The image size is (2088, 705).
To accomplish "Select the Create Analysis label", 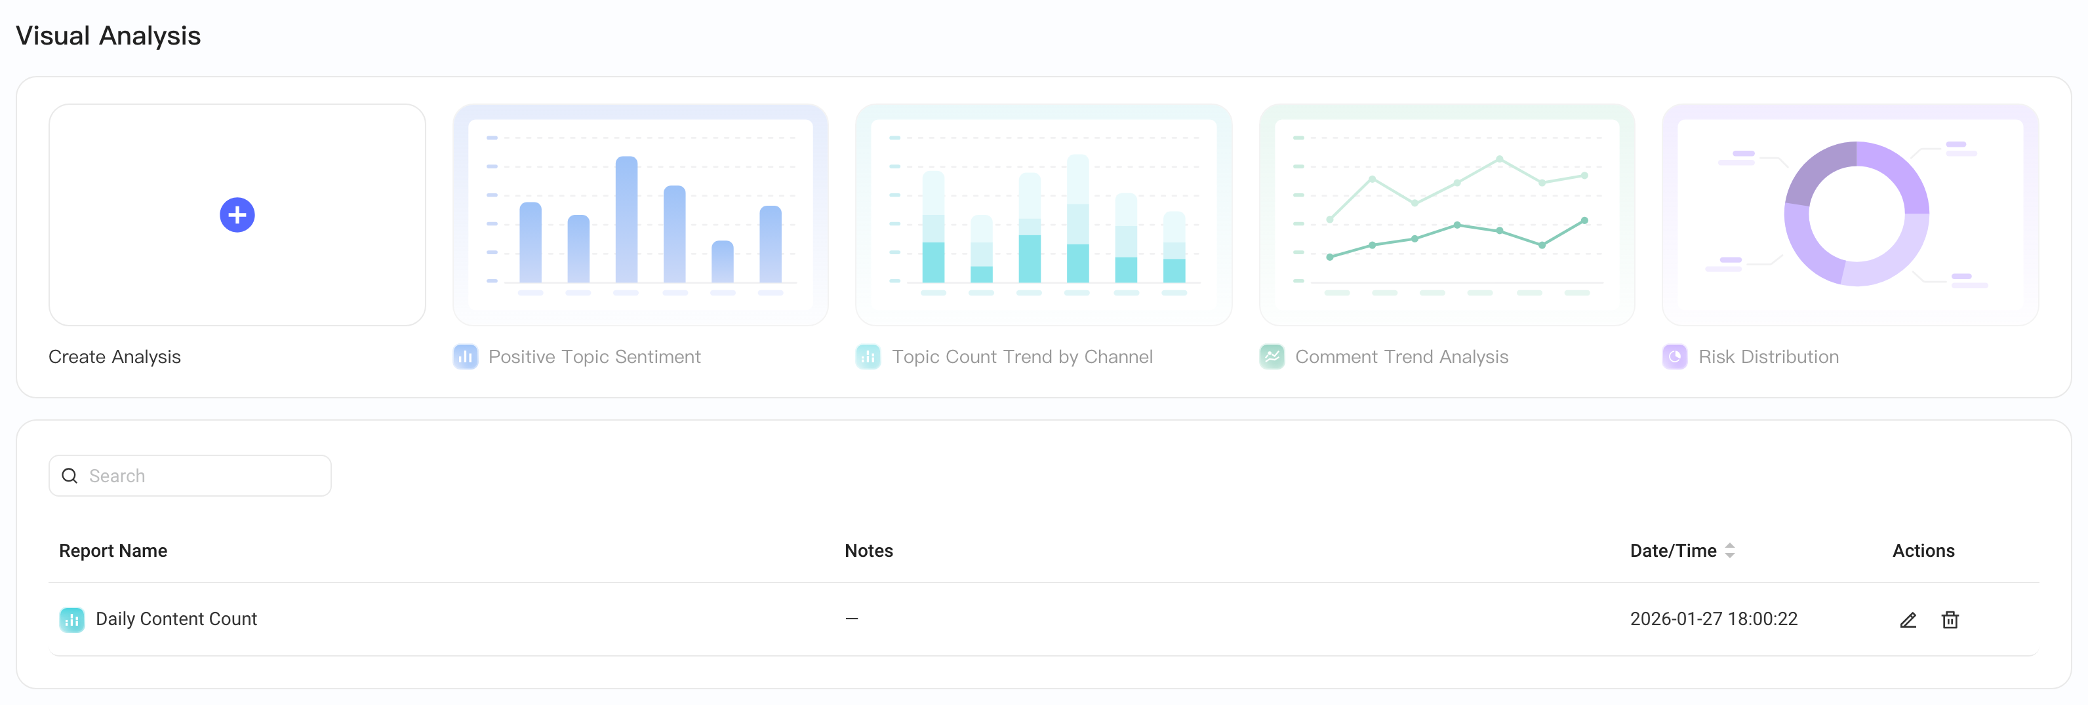I will 114,357.
